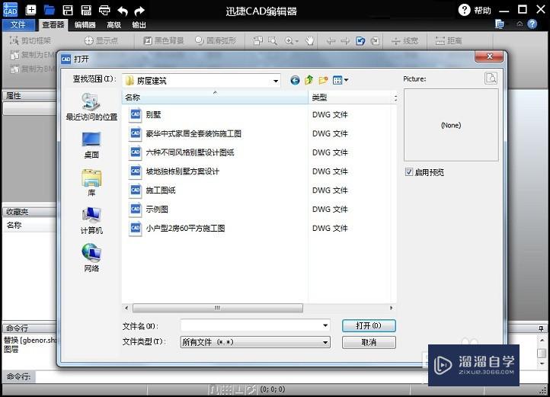Select the pan hand tool in toolbar

point(309,40)
